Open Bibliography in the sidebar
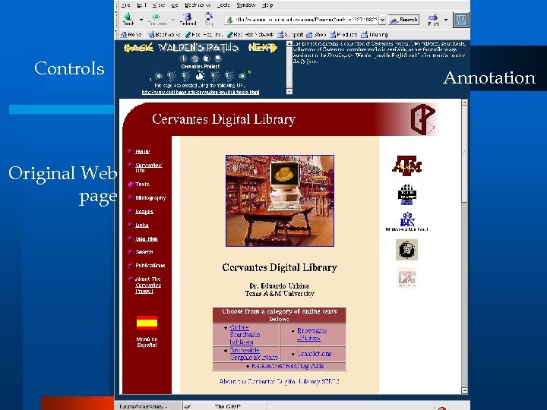Screen dimensions: 547x410 click(x=150, y=197)
